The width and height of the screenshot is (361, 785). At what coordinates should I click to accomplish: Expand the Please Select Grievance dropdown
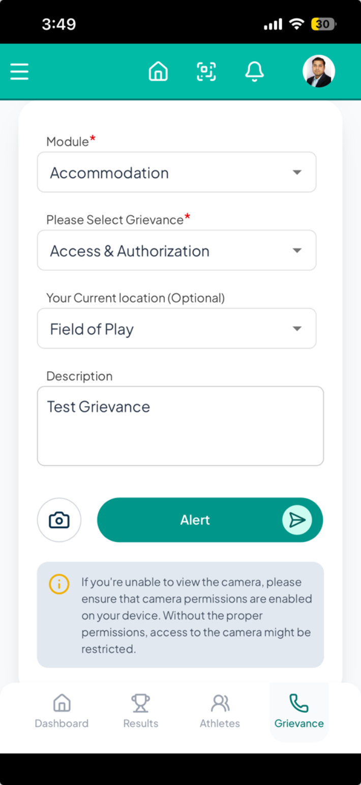(x=176, y=250)
